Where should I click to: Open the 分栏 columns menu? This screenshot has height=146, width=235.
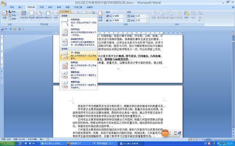(56, 15)
